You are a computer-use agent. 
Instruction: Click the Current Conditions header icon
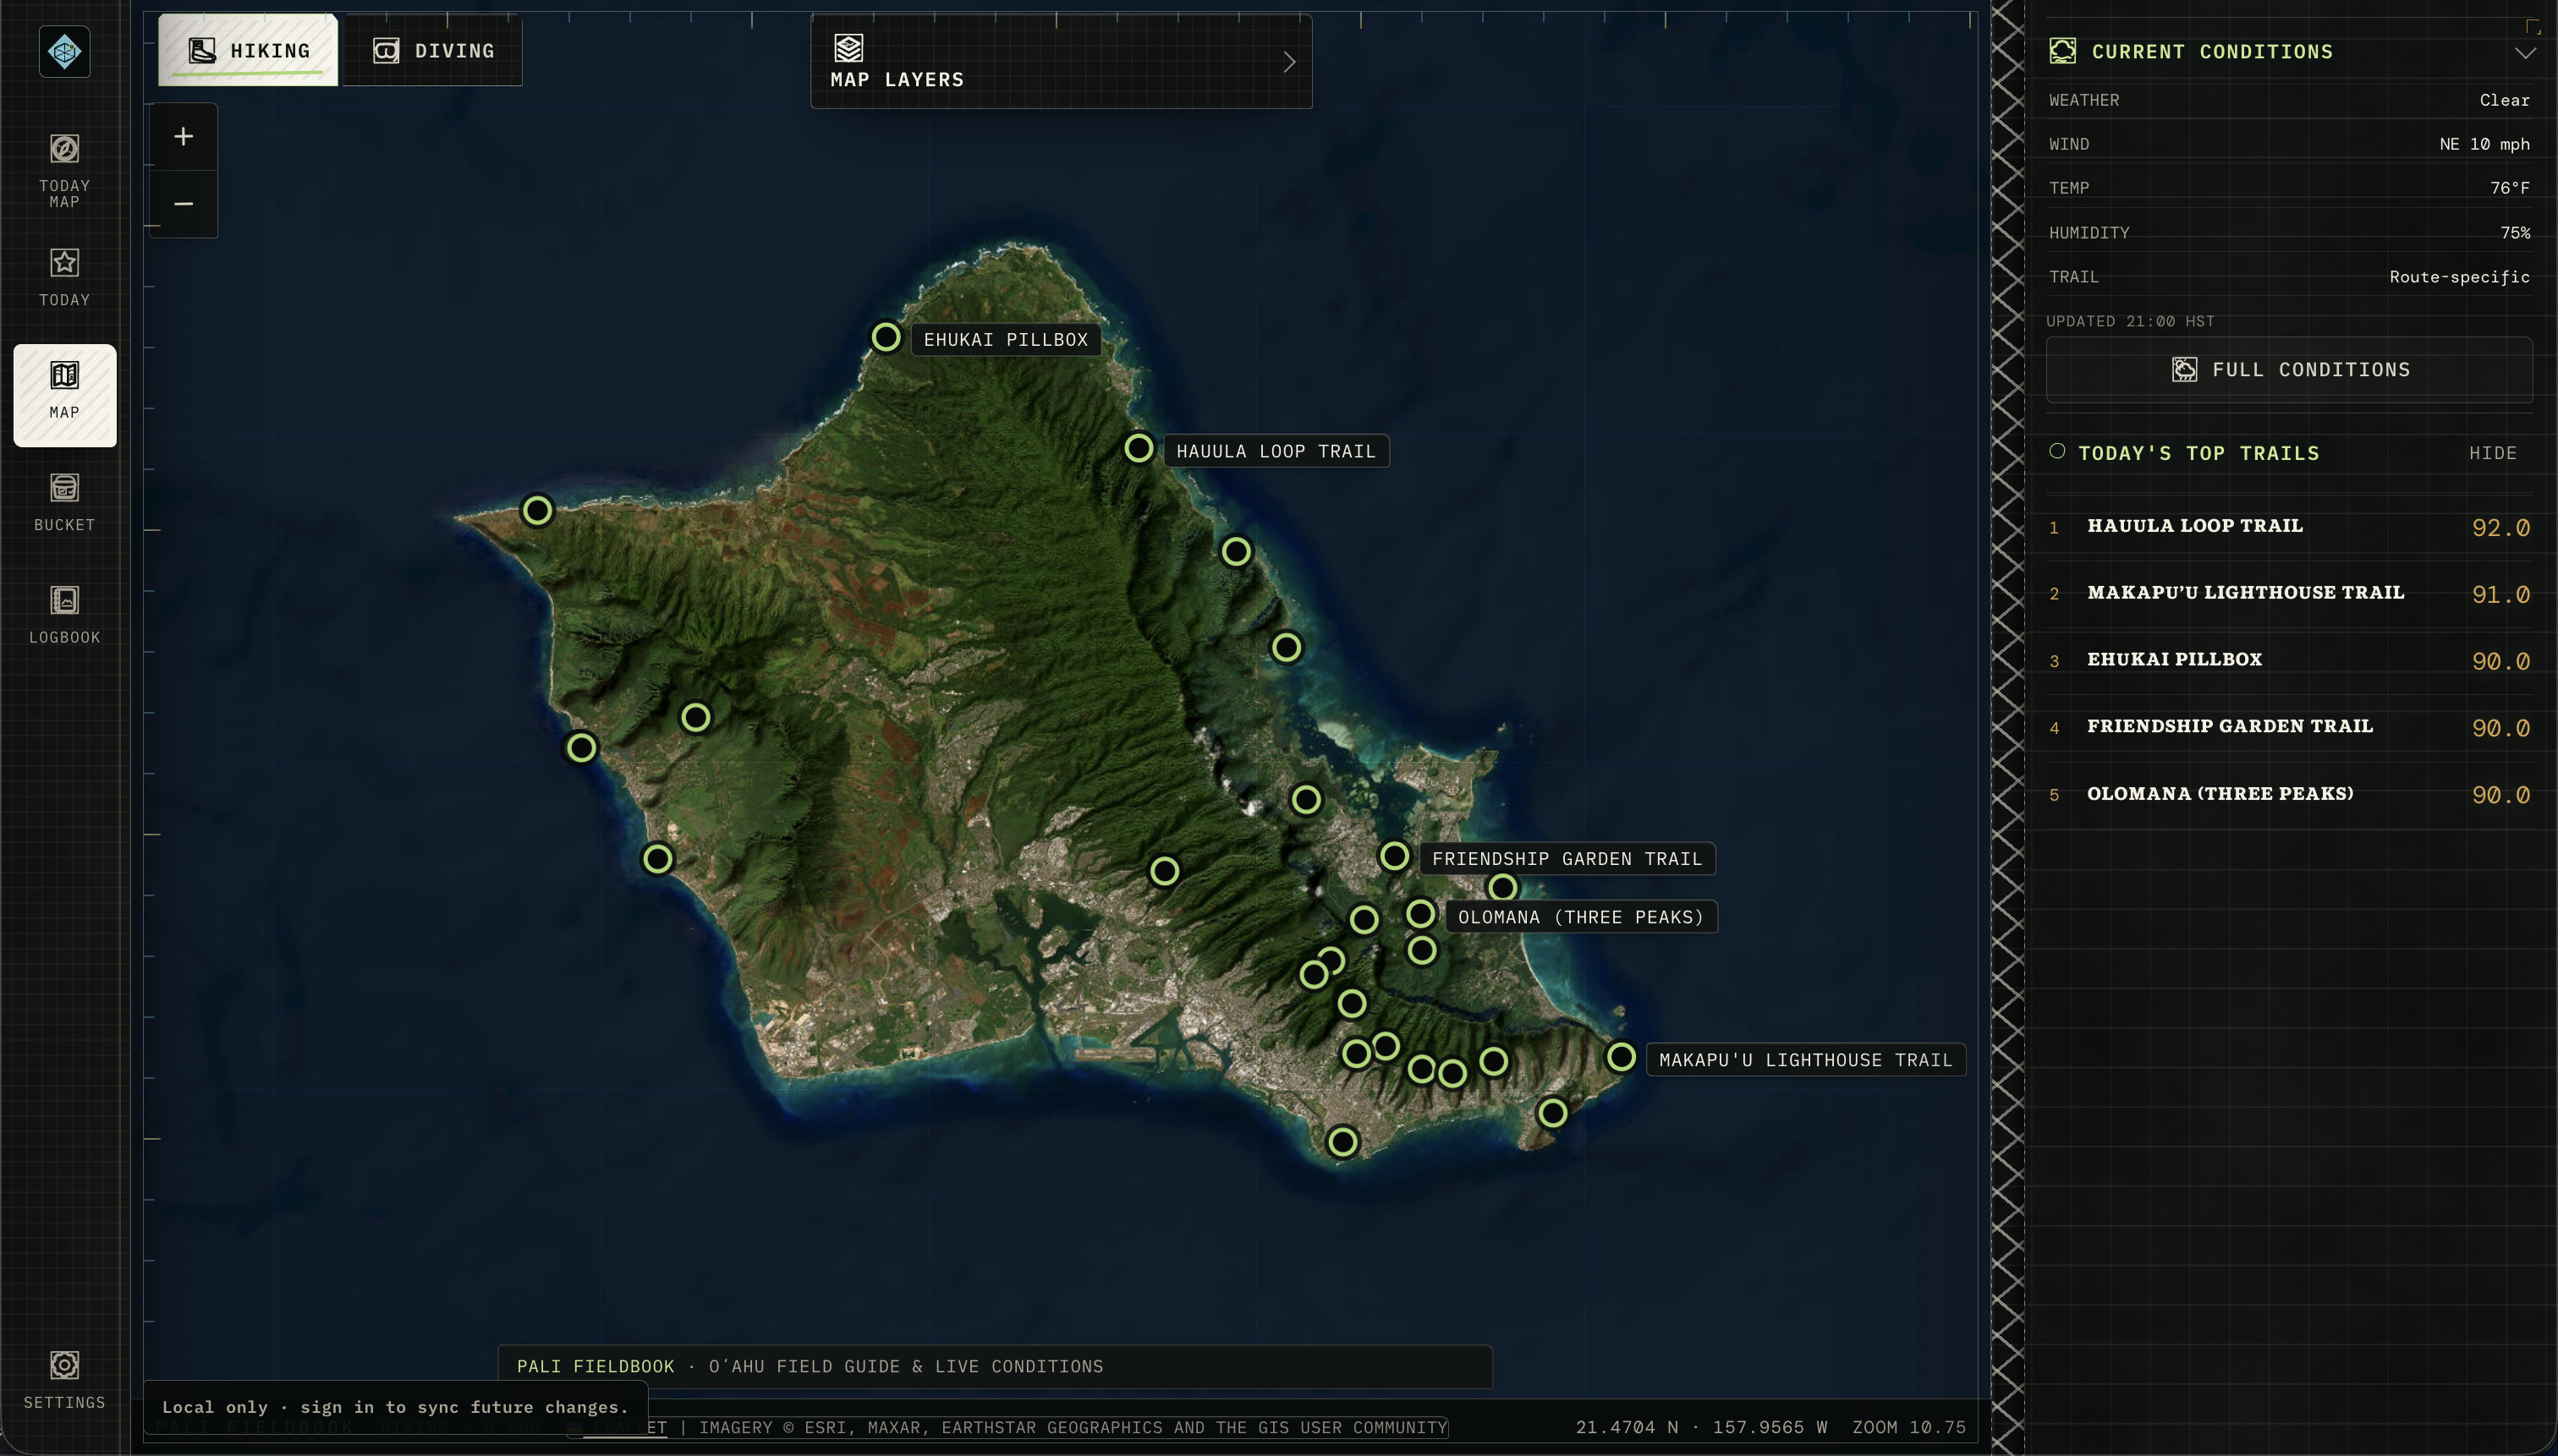pyautogui.click(x=2061, y=51)
